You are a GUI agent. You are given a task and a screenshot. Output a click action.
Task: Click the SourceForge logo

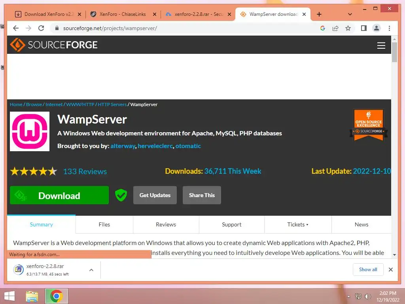point(54,45)
